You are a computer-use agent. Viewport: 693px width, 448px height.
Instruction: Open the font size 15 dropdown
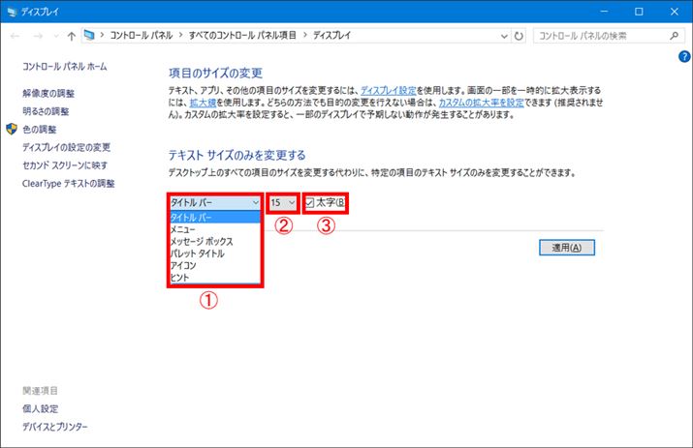tap(283, 202)
